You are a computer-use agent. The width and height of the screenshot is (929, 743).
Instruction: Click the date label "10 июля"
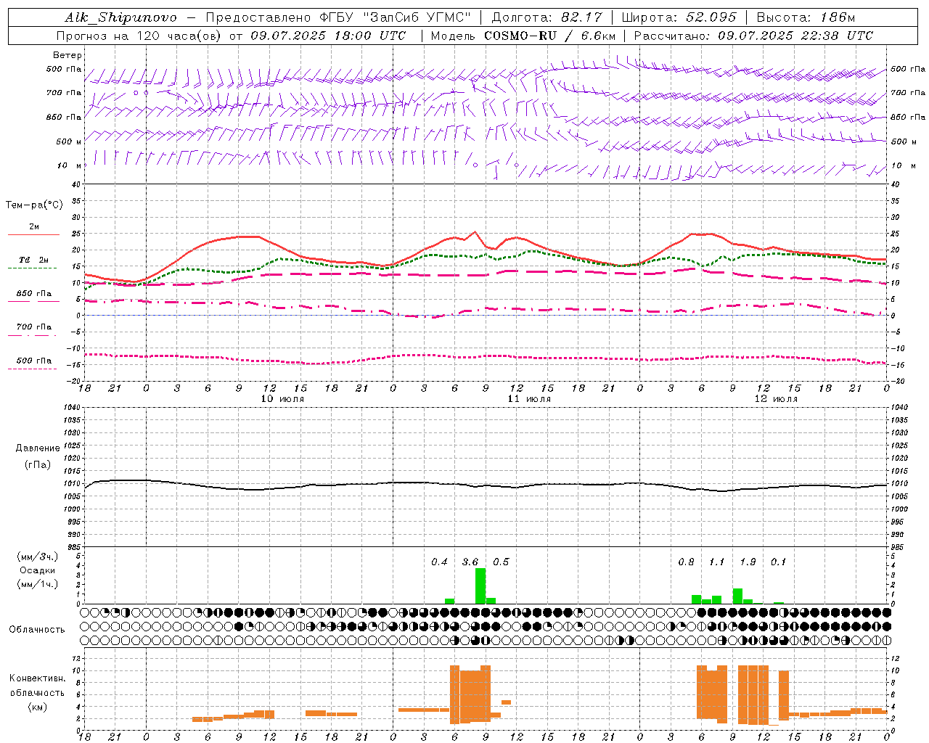pos(282,399)
